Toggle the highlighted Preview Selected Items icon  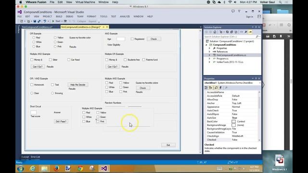tap(250, 32)
